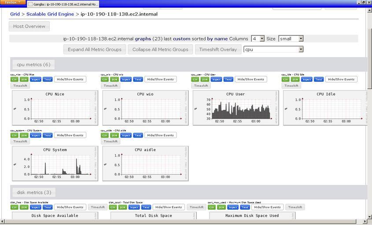Open the Firefox application menu

pyautogui.click(x=12, y=3)
